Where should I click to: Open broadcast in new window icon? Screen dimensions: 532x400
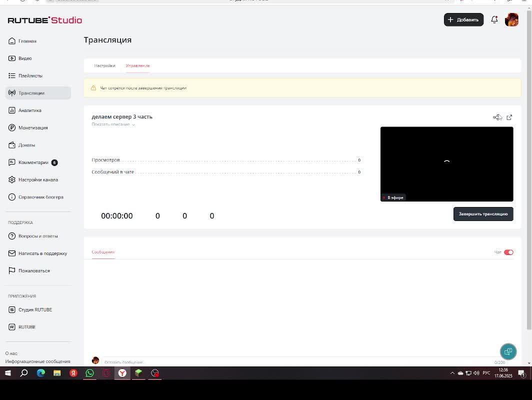pyautogui.click(x=509, y=117)
